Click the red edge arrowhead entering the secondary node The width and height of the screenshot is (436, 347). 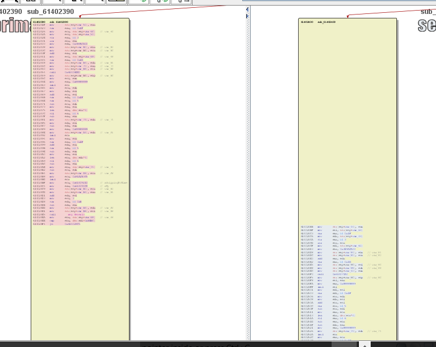[348, 16]
